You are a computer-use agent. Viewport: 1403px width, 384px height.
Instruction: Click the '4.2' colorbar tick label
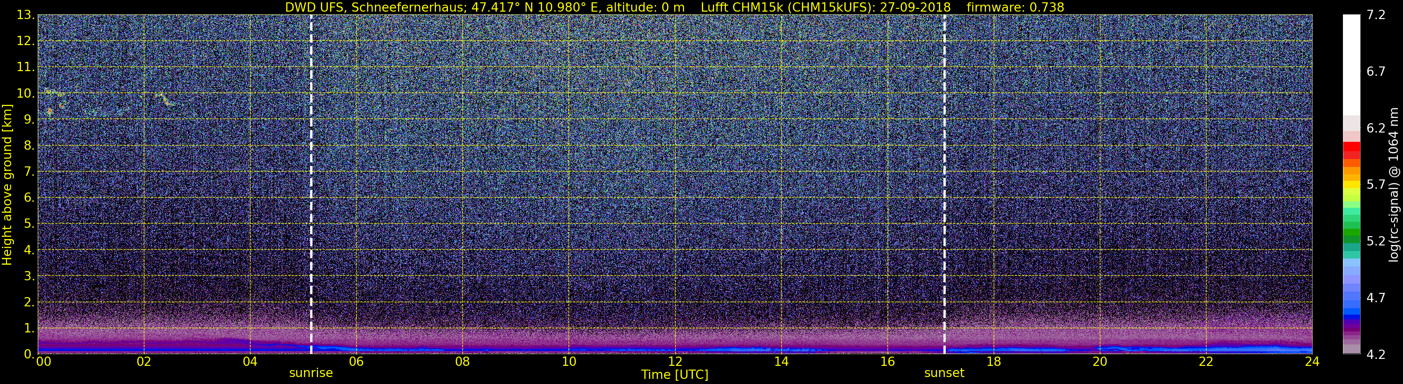[x=1376, y=355]
